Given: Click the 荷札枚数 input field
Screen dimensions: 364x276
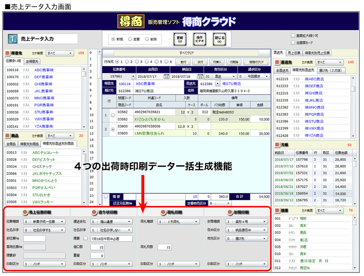Looking at the screenshot, I should point(164,247).
